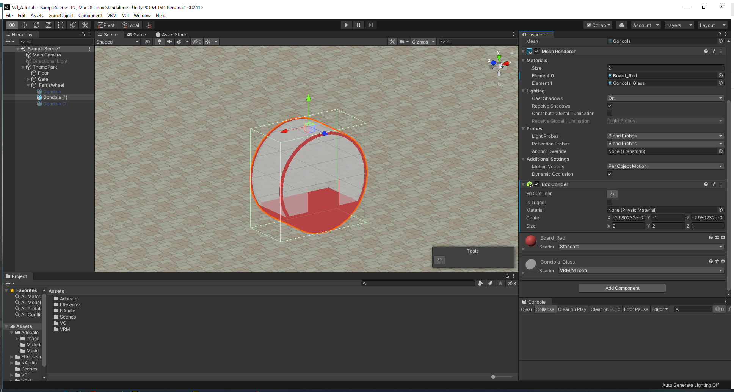Click the Add Component button
The image size is (734, 392).
622,288
